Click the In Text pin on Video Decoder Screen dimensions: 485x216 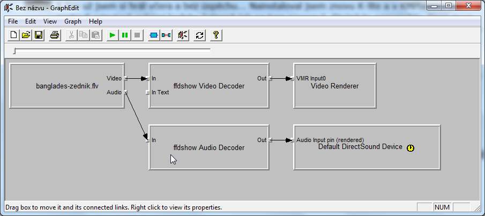(x=148, y=92)
